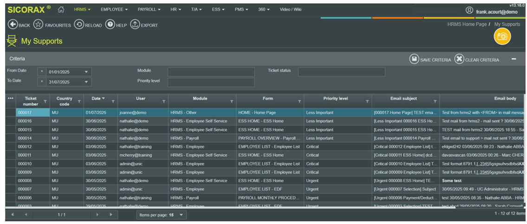Click the Module criteria input field
This screenshot has width=527, height=224.
pos(211,72)
